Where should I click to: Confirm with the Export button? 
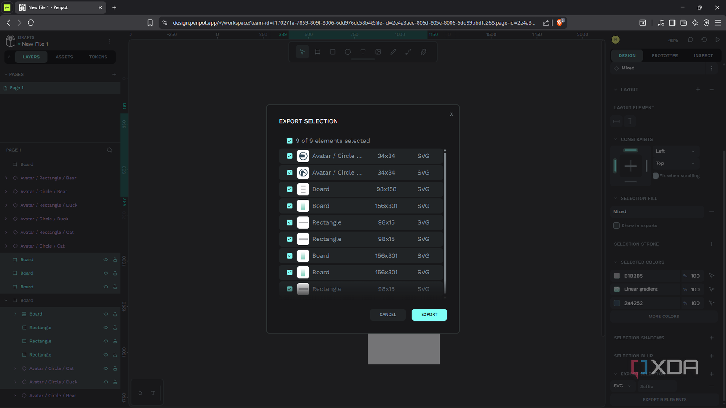coord(429,315)
